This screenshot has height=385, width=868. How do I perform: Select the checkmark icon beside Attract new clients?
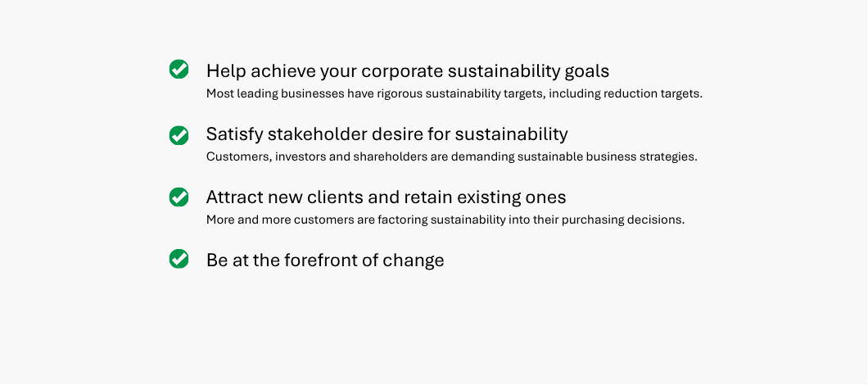[x=179, y=197]
